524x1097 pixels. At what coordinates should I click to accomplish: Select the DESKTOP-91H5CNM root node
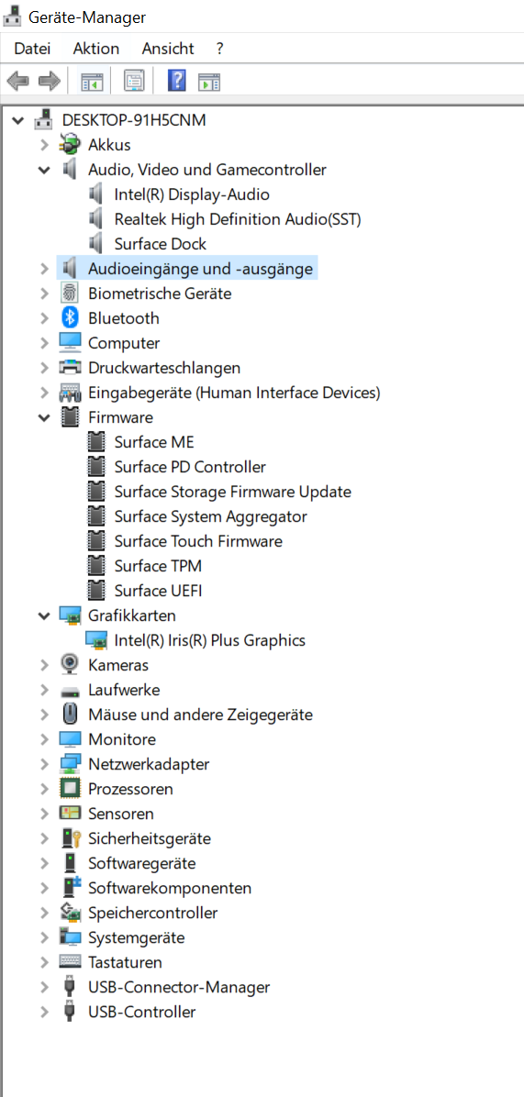click(x=134, y=119)
